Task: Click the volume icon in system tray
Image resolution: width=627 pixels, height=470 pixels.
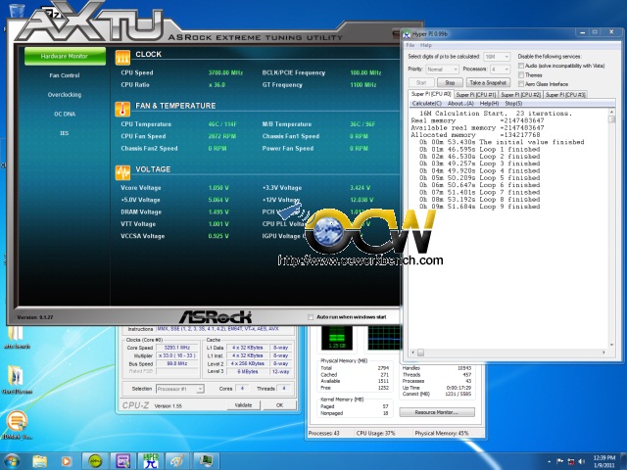Action: coord(582,461)
